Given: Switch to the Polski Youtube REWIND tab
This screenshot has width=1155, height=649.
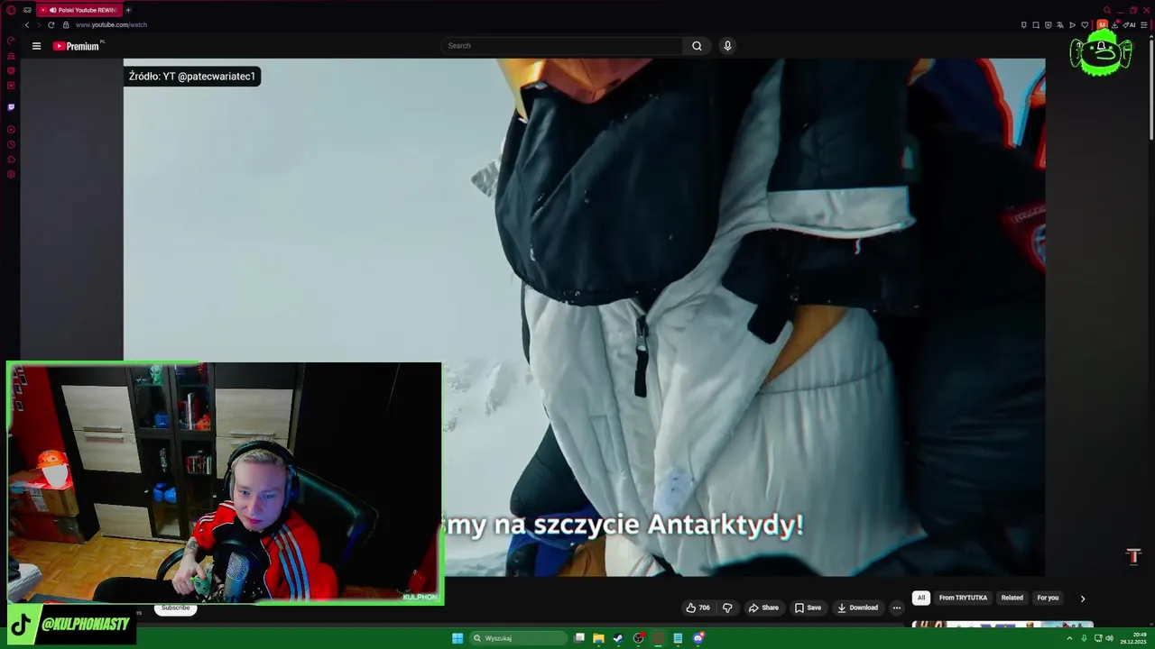Looking at the screenshot, I should [x=79, y=10].
